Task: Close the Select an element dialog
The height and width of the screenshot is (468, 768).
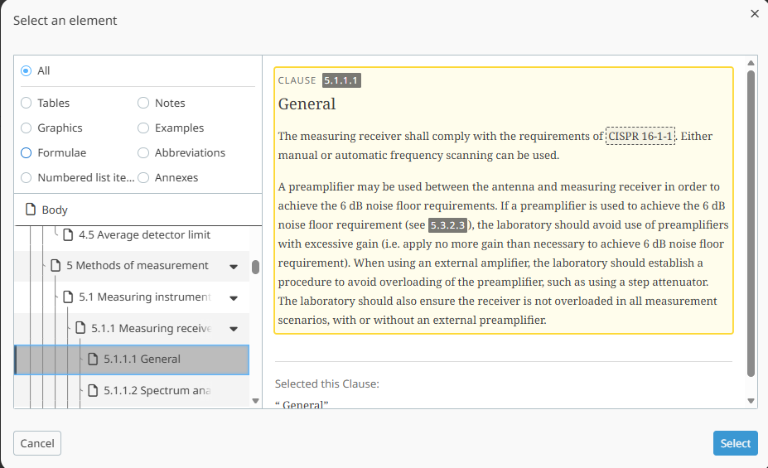Action: (x=754, y=14)
